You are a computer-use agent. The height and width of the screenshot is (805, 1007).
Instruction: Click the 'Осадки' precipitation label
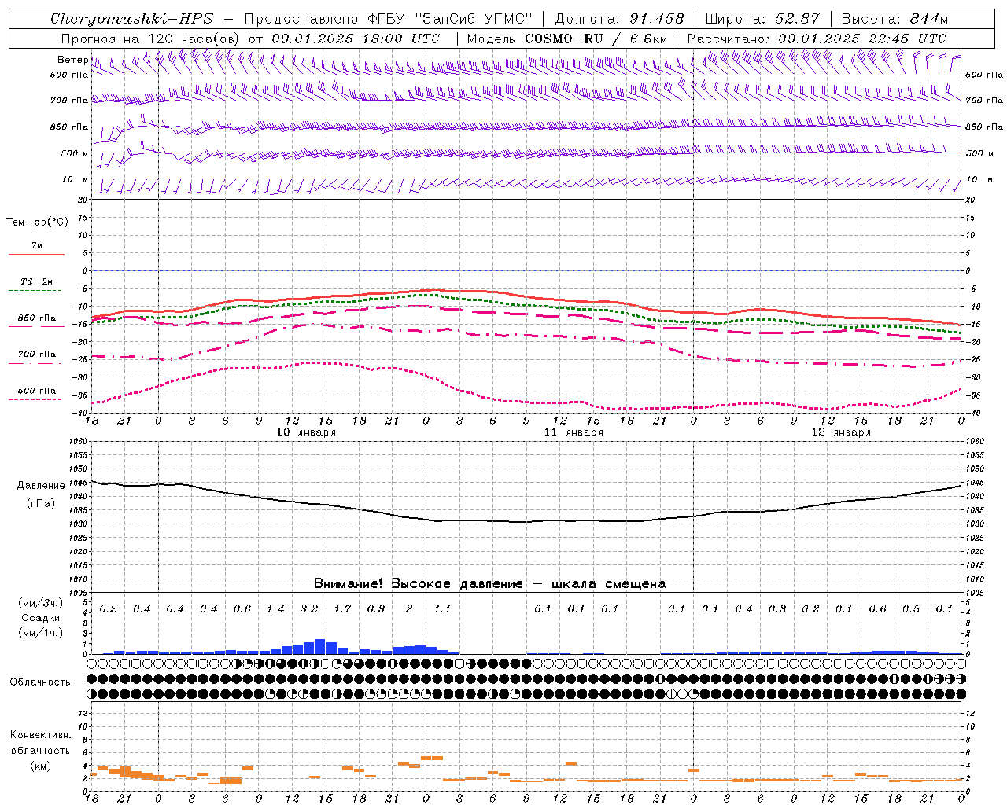[40, 618]
